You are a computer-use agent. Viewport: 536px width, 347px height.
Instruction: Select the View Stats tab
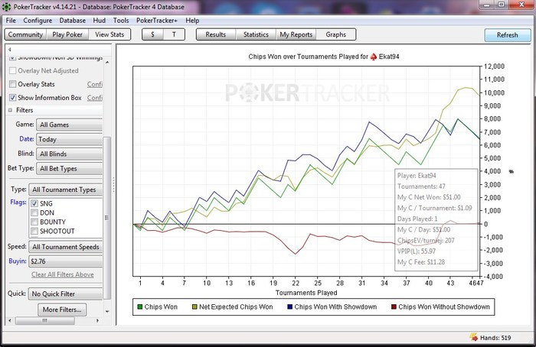109,34
